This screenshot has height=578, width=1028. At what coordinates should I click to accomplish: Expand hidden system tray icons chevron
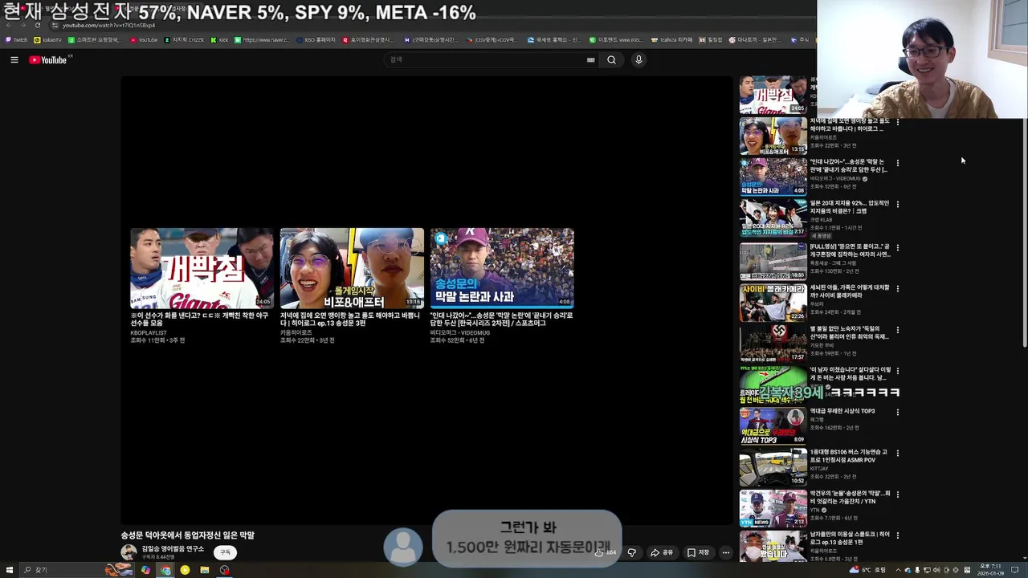coord(898,570)
